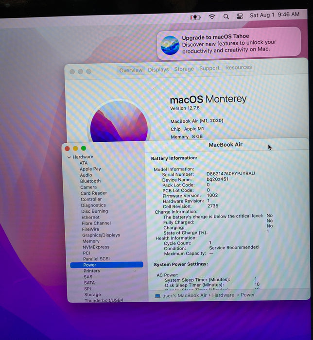Select Printers in the sidebar
Screen dimensions: 313x340
point(92,271)
